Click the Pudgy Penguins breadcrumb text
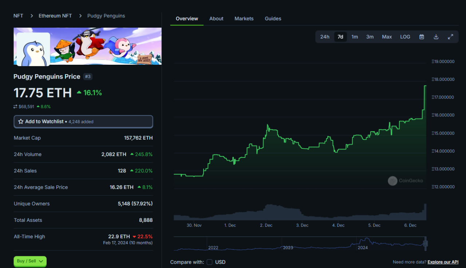Viewport: 466px width, 268px height. point(106,16)
